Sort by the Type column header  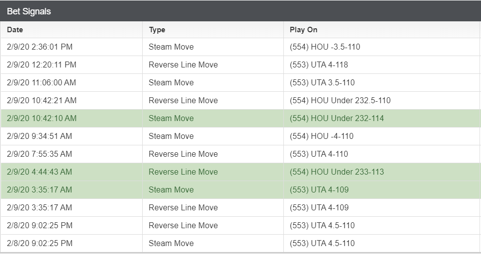pyautogui.click(x=157, y=30)
